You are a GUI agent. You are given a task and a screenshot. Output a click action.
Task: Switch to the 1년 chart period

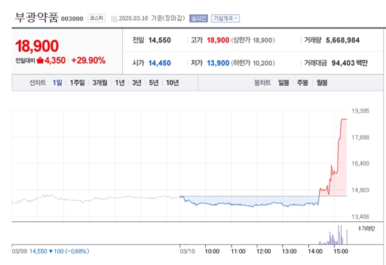coord(120,83)
